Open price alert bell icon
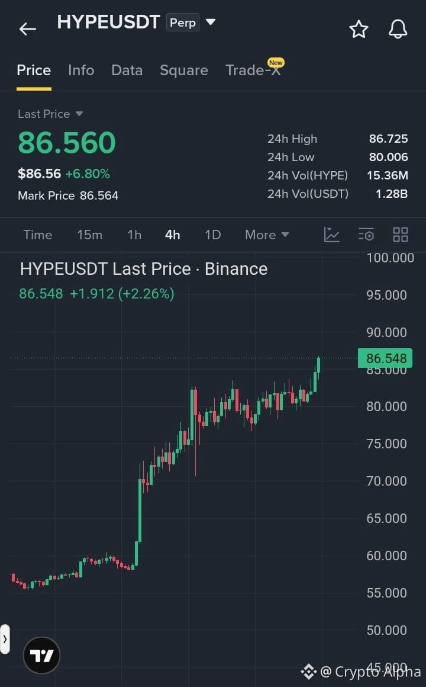The image size is (426, 687). (398, 29)
